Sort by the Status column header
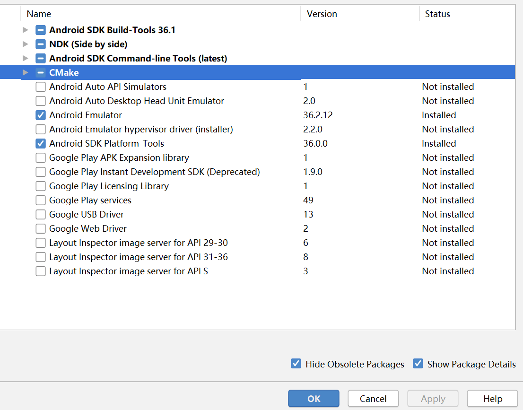Viewport: 523px width, 410px height. (x=467, y=14)
